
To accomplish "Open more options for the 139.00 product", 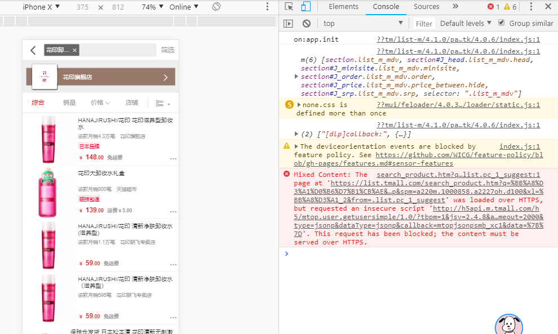I will (x=173, y=212).
